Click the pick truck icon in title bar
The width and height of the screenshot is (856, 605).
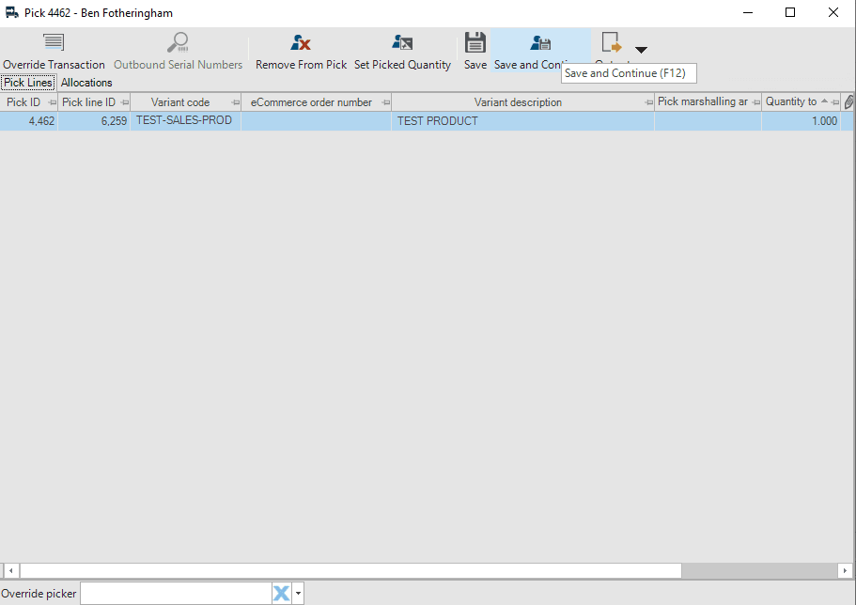tap(12, 12)
